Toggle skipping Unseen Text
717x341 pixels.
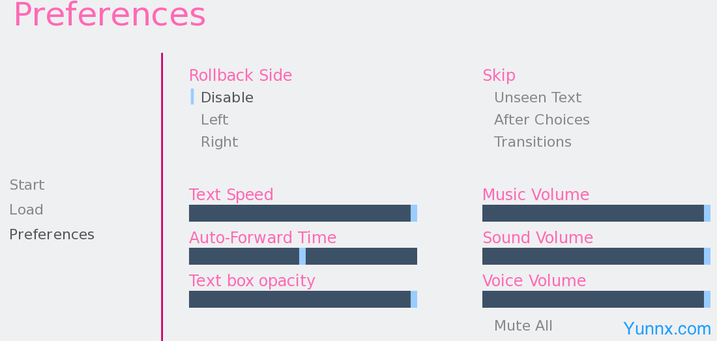click(x=537, y=98)
